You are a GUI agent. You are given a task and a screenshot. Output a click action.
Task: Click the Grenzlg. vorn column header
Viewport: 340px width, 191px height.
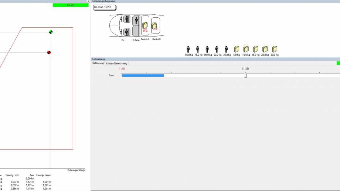[12, 175]
